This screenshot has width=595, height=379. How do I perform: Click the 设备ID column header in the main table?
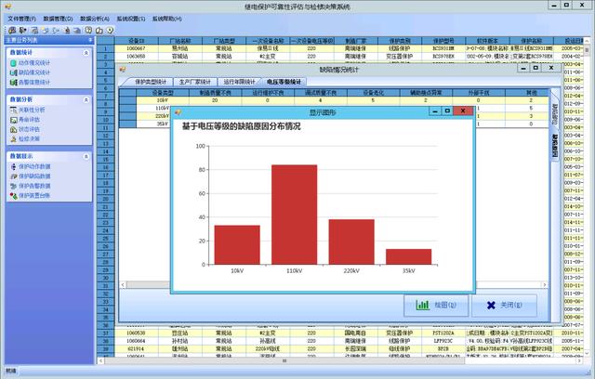pos(137,41)
